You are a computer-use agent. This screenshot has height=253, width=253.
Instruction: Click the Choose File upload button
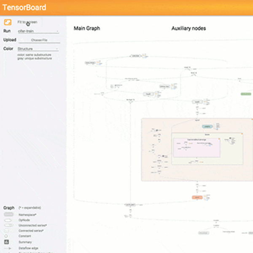tap(39, 40)
